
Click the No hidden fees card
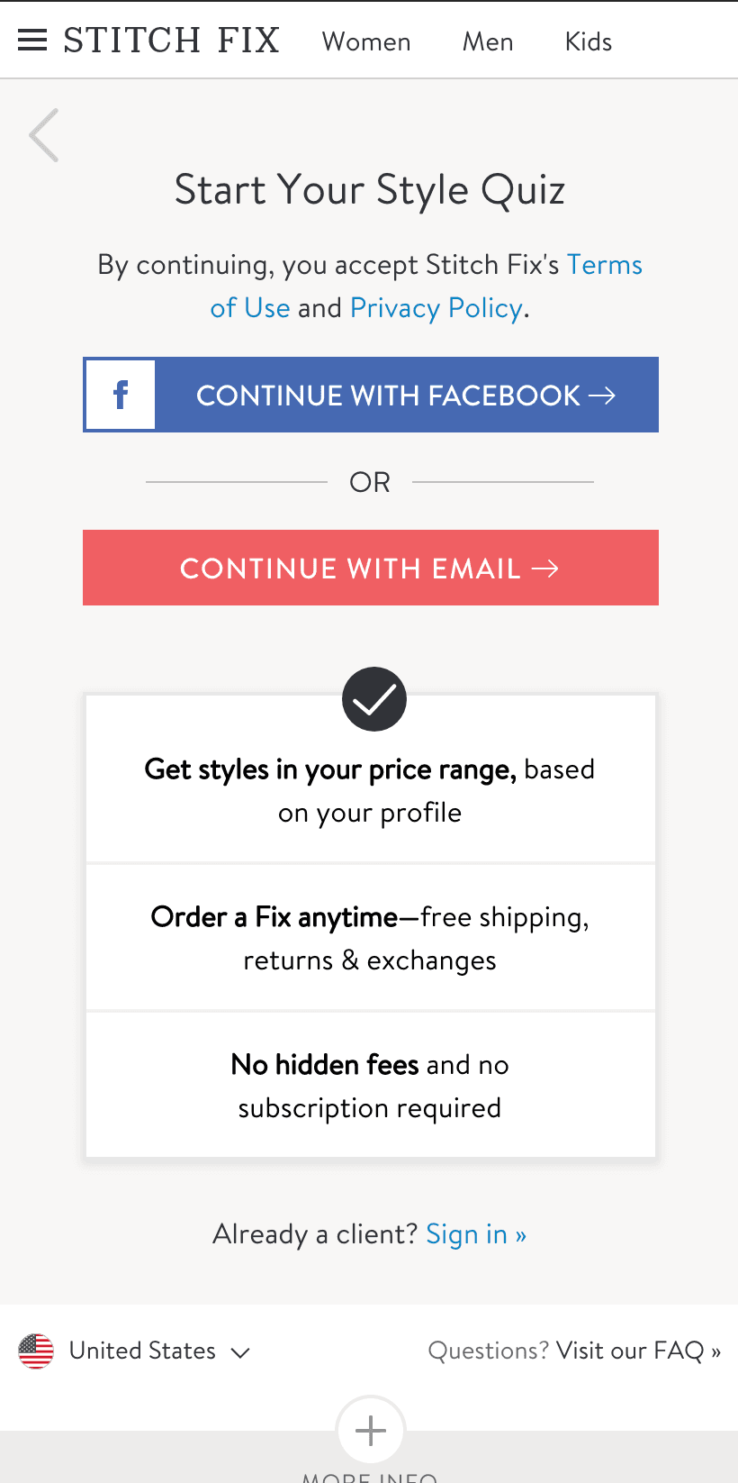[371, 1086]
